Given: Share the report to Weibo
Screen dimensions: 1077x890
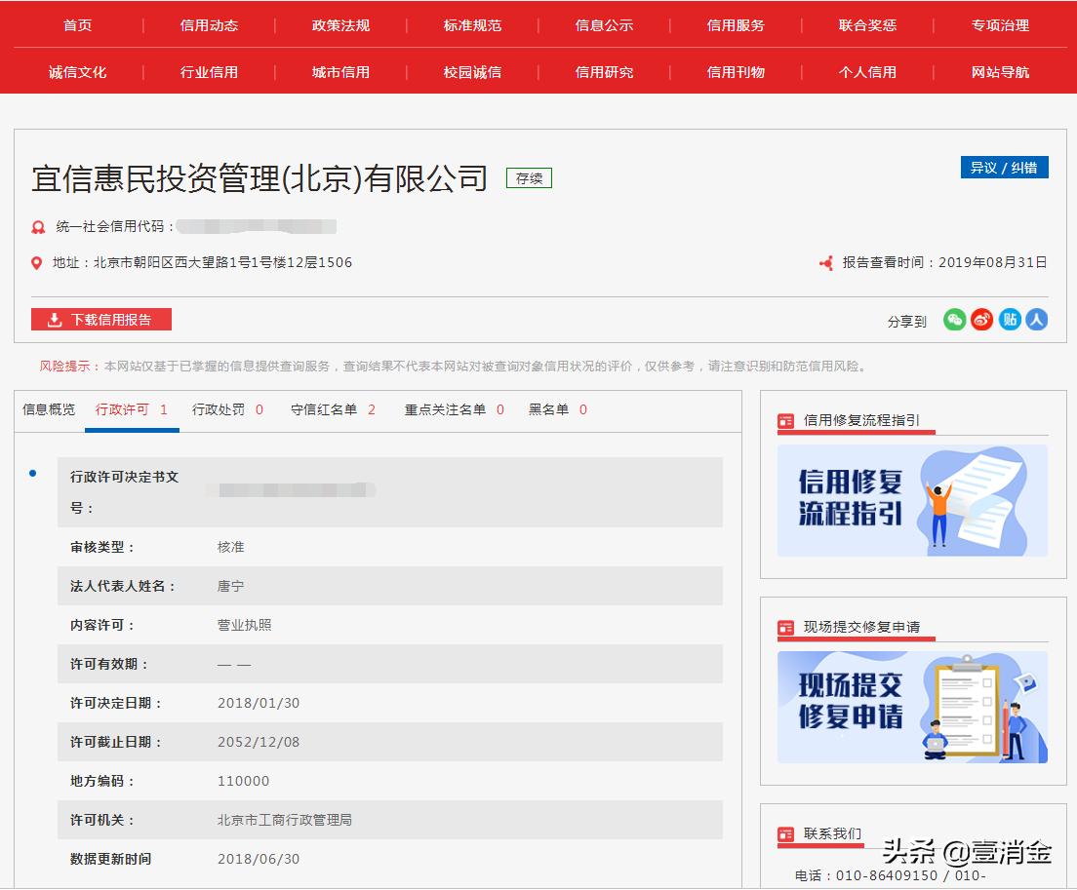Looking at the screenshot, I should 981,319.
